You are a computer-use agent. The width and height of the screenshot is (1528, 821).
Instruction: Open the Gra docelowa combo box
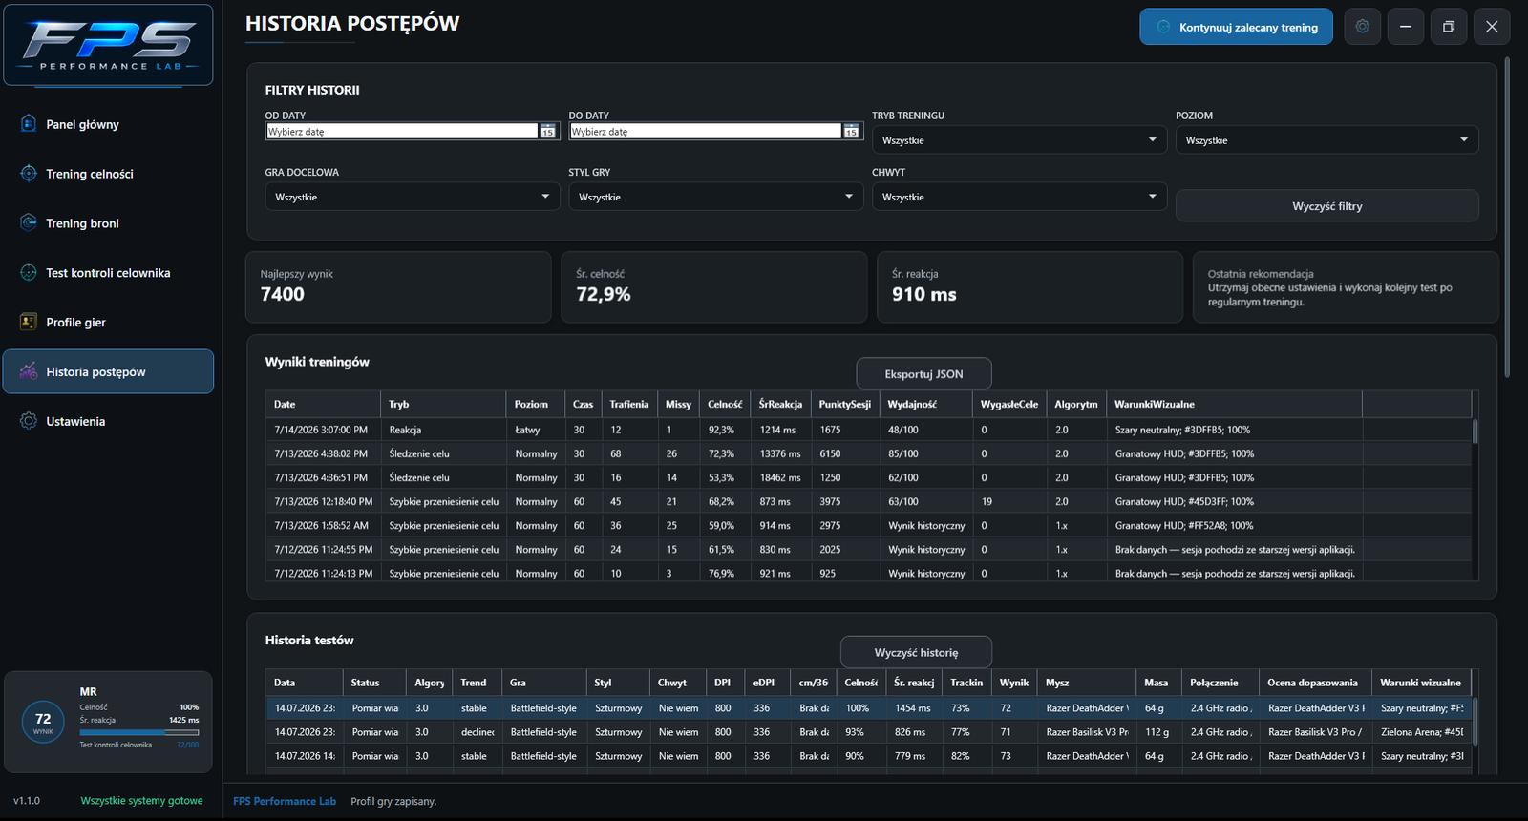point(412,197)
